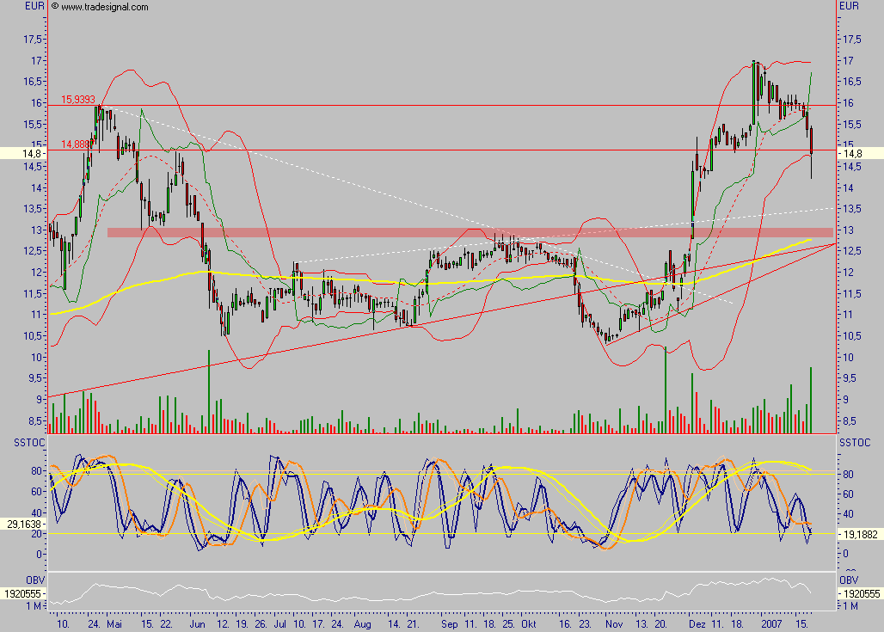Click the Jul month label on time axis
884x632 pixels.
point(280,624)
